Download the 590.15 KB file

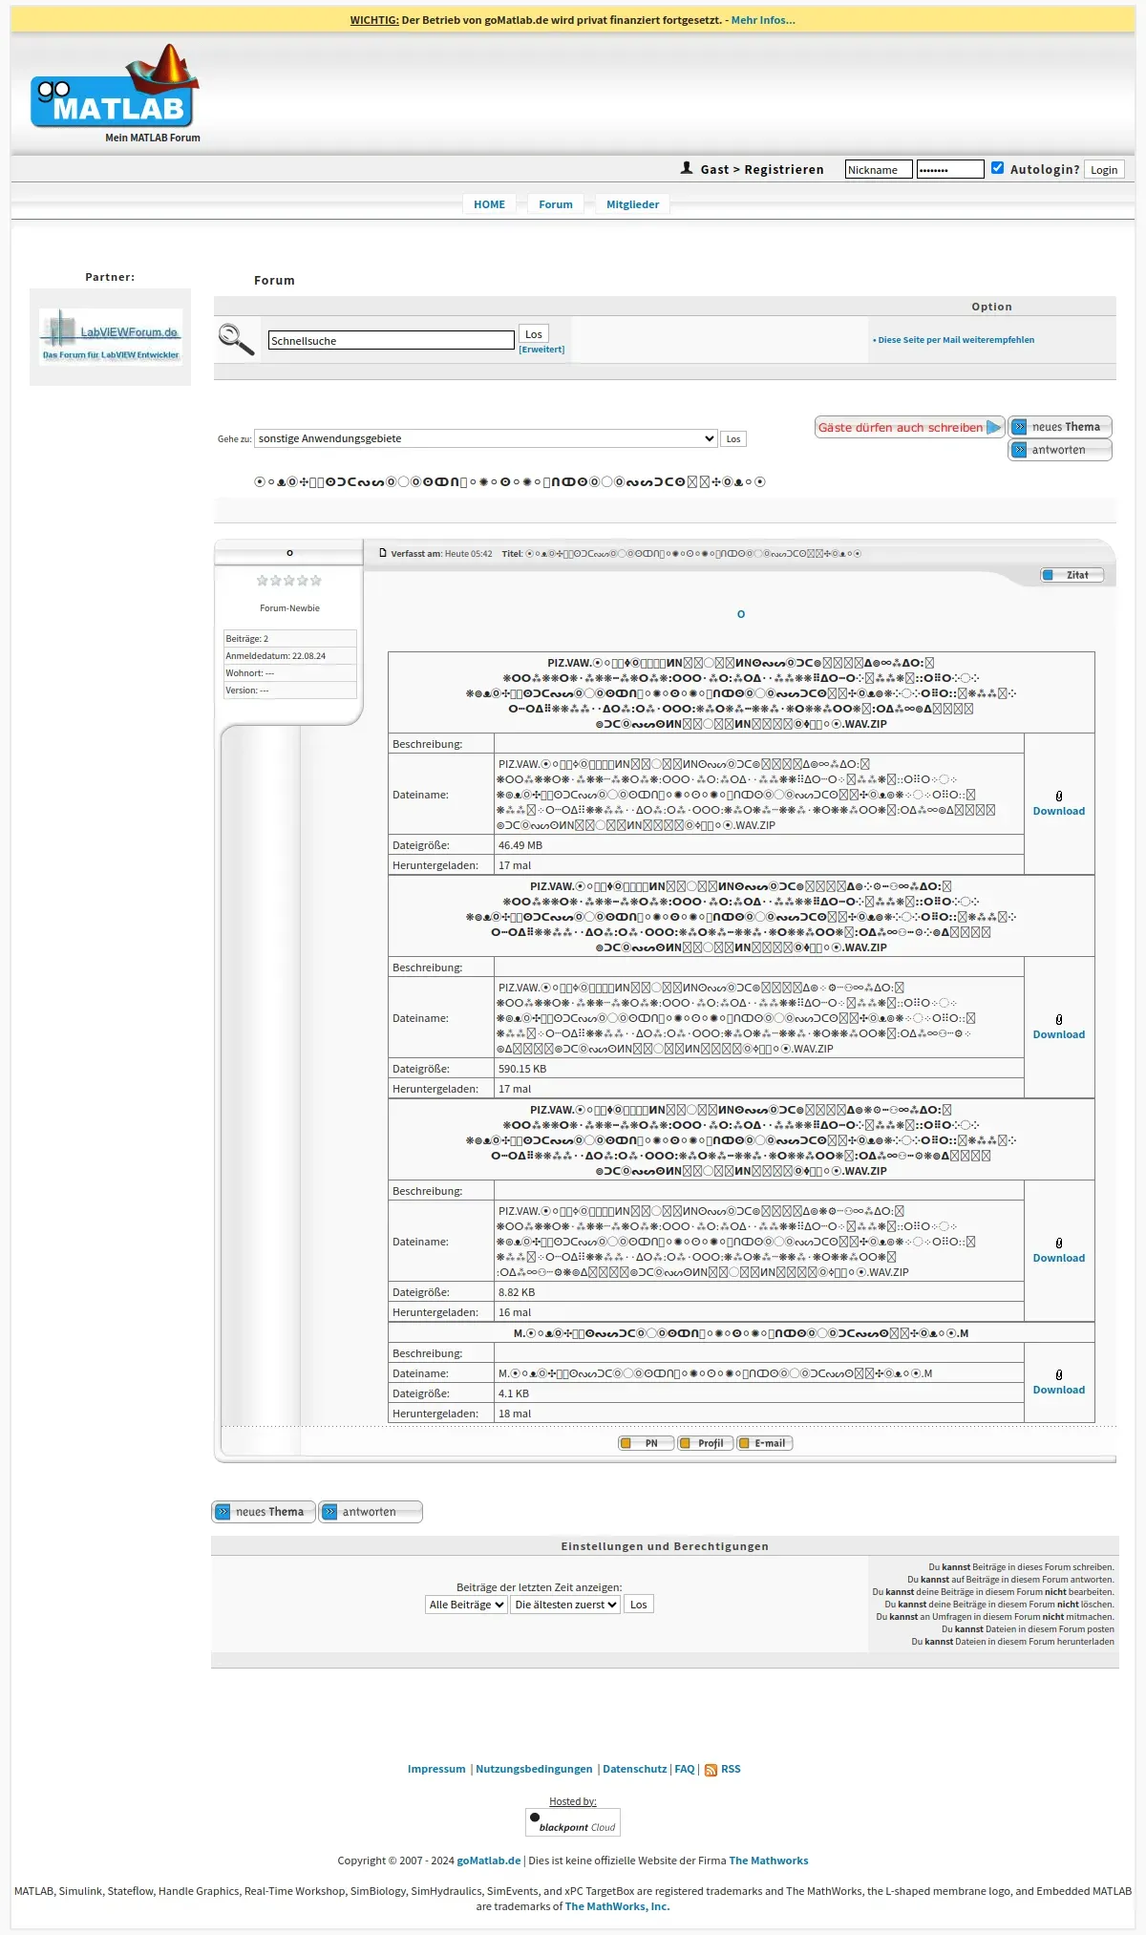click(x=1059, y=1034)
